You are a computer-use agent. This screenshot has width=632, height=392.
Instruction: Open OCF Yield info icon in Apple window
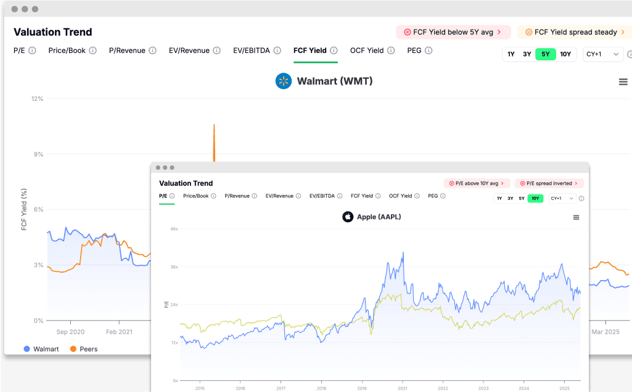tap(417, 196)
